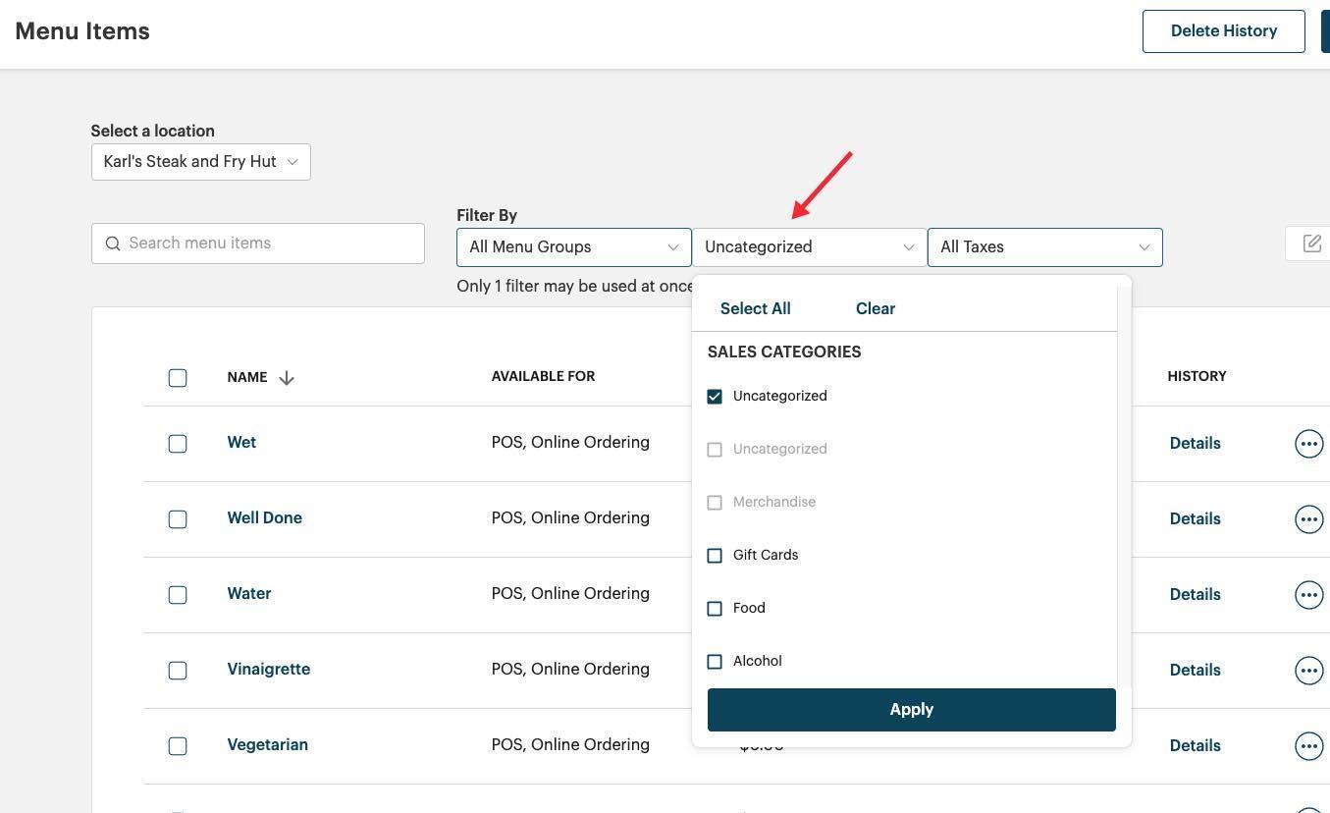The height and width of the screenshot is (813, 1330).
Task: Open the All Taxes filter dropdown
Action: (x=1044, y=247)
